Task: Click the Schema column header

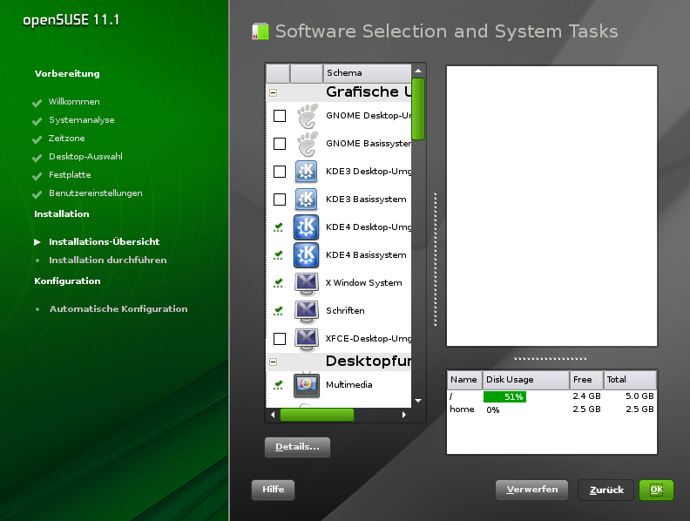Action: coord(367,73)
